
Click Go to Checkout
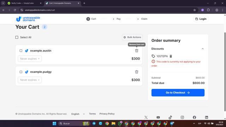[x=178, y=92]
